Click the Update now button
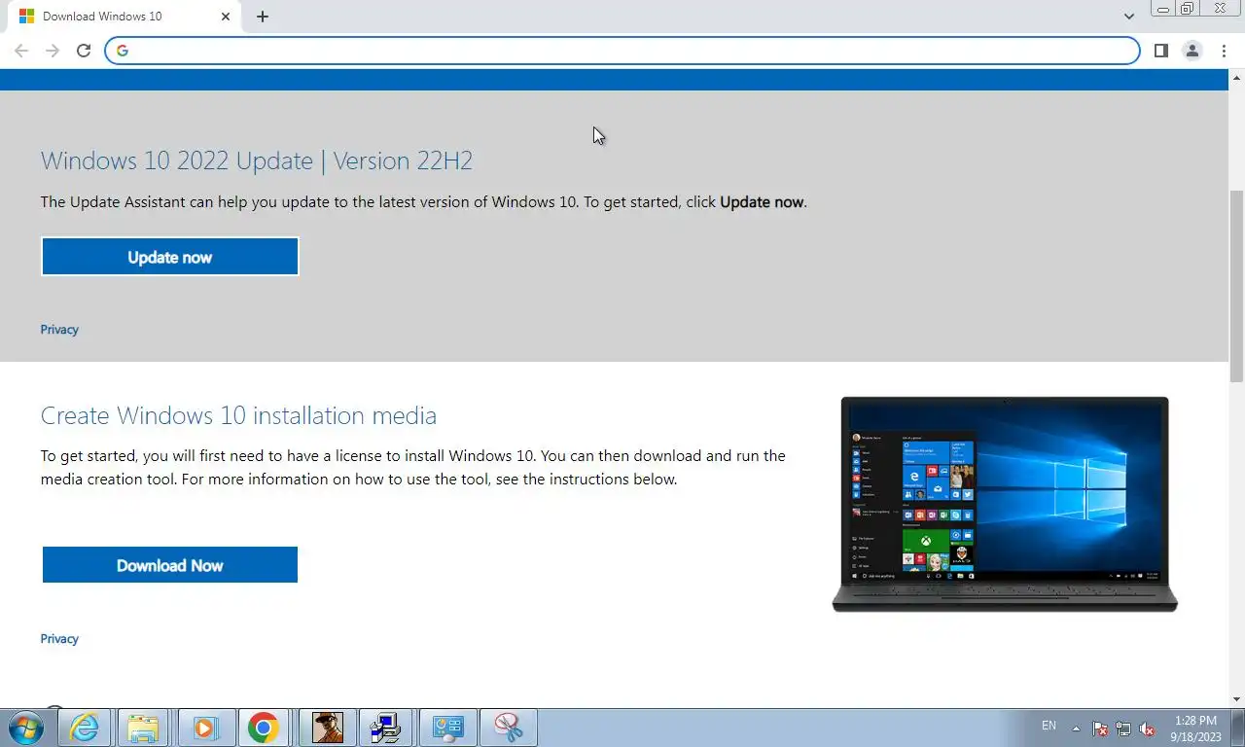Viewport: 1245px width, 747px height. point(170,257)
